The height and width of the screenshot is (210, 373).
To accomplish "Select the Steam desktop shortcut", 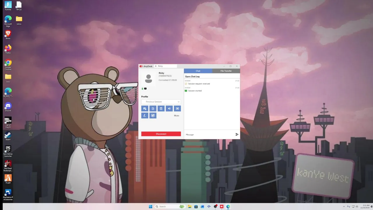I will pos(8,136).
